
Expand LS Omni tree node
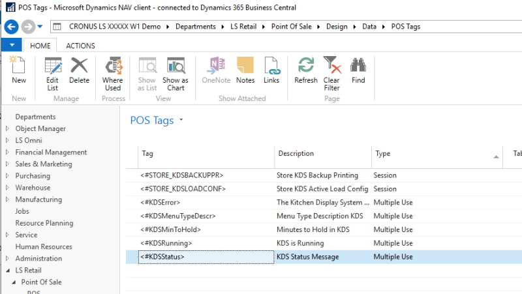coord(7,140)
